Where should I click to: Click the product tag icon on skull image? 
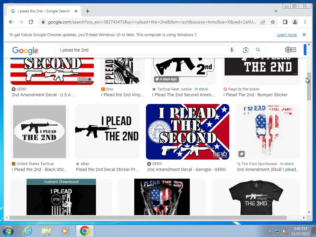[241, 154]
